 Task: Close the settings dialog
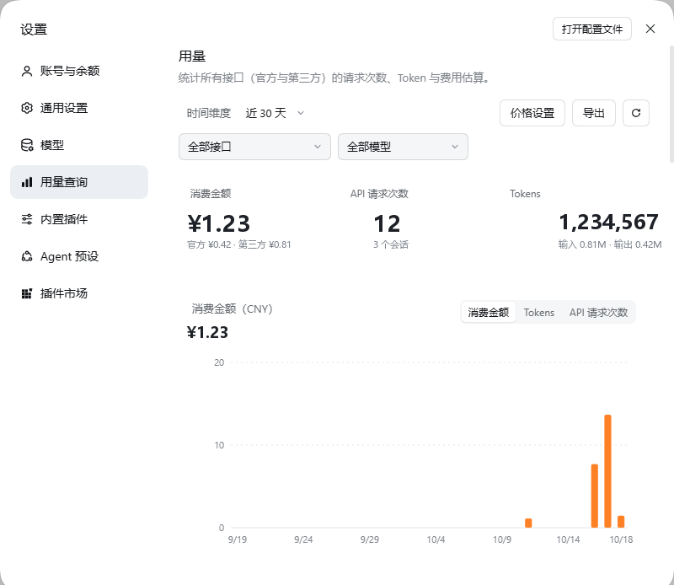tap(650, 29)
